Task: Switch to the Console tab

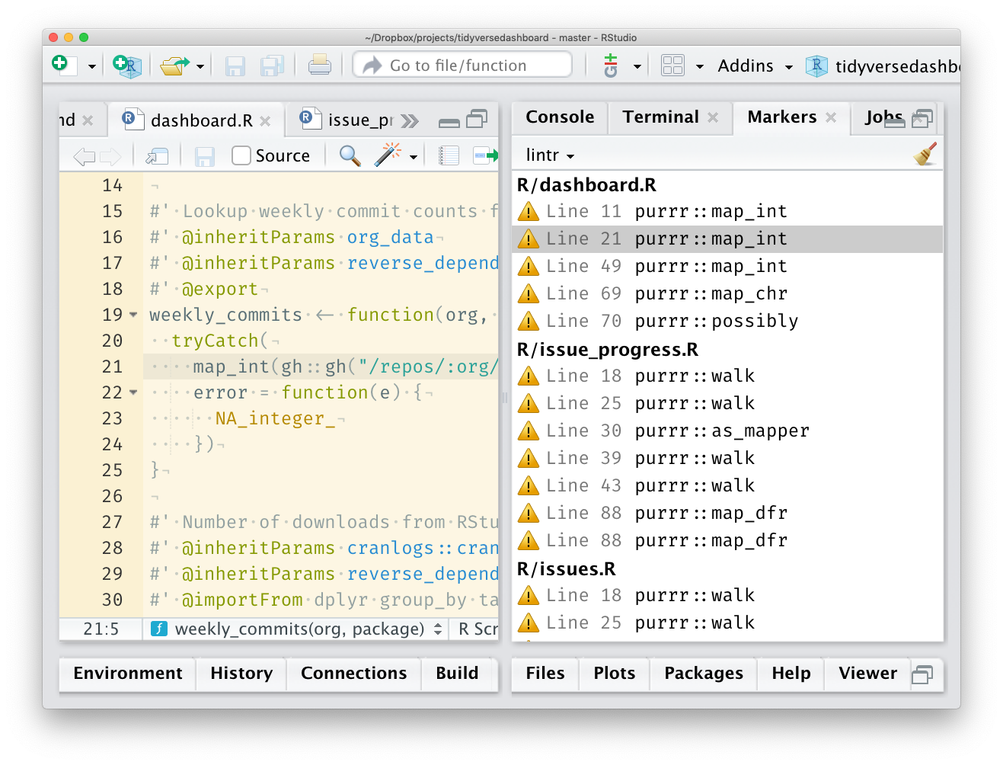Action: (x=560, y=117)
